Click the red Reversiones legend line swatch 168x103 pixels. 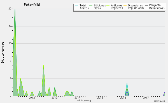coord(146,8)
